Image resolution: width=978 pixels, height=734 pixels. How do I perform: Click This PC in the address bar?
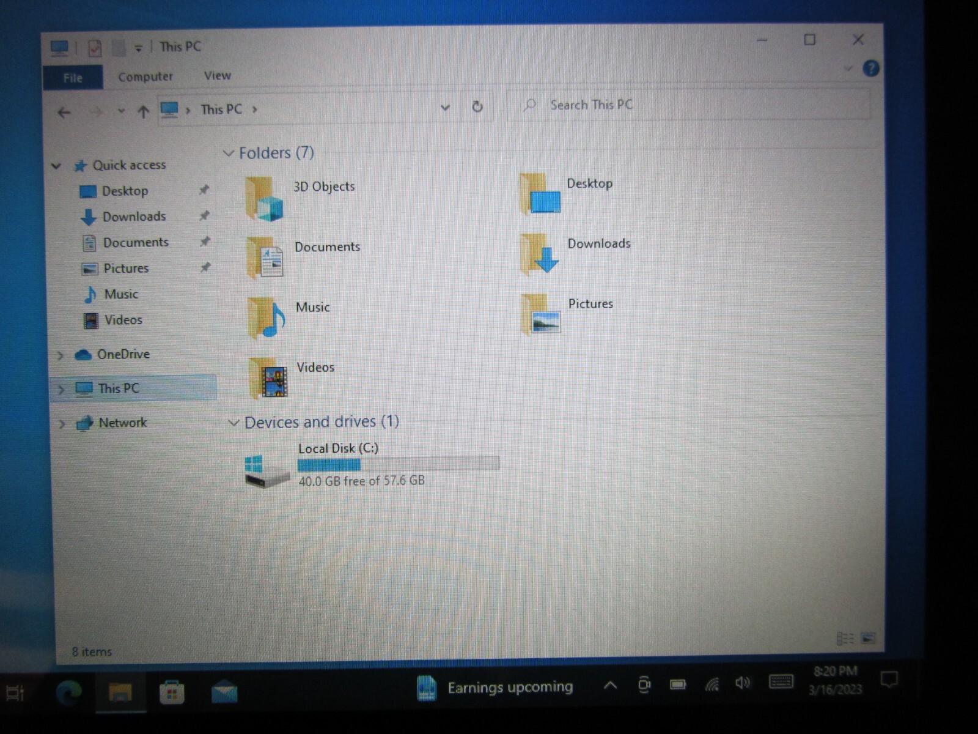(x=221, y=109)
